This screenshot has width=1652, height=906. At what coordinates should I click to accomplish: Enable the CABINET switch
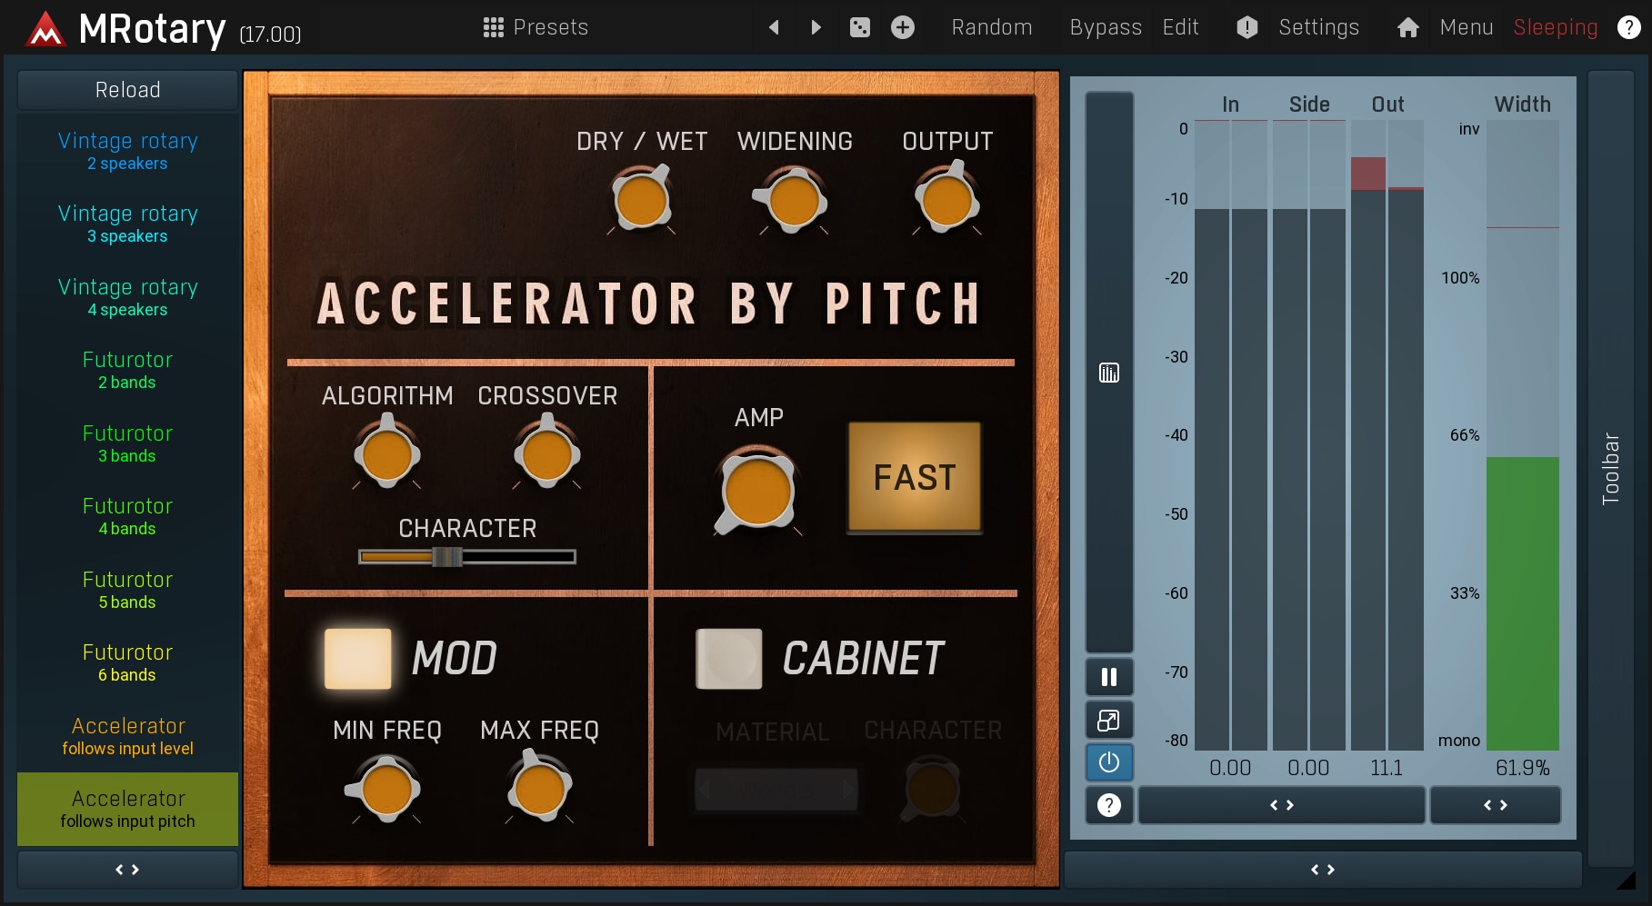click(x=729, y=659)
